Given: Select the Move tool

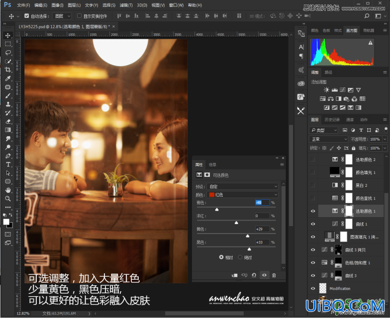Looking at the screenshot, I should (8, 35).
